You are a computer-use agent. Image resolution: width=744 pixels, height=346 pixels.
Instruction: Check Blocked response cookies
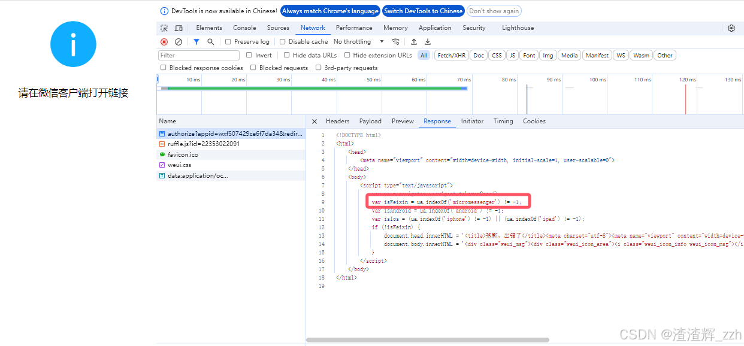point(164,68)
